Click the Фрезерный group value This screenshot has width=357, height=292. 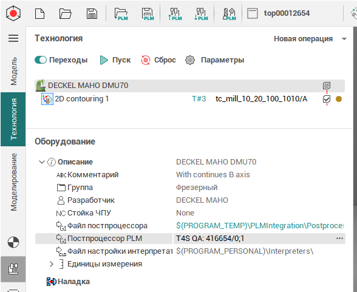click(197, 188)
